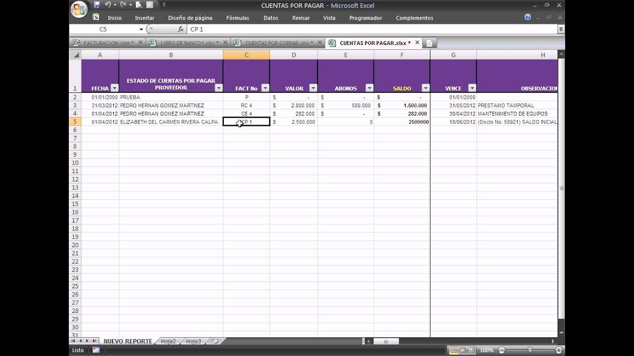634x356 pixels.
Task: Open the Undo history dropdown arrow
Action: pos(114,5)
